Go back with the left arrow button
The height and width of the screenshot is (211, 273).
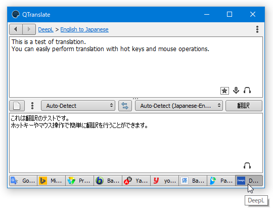(x=16, y=29)
